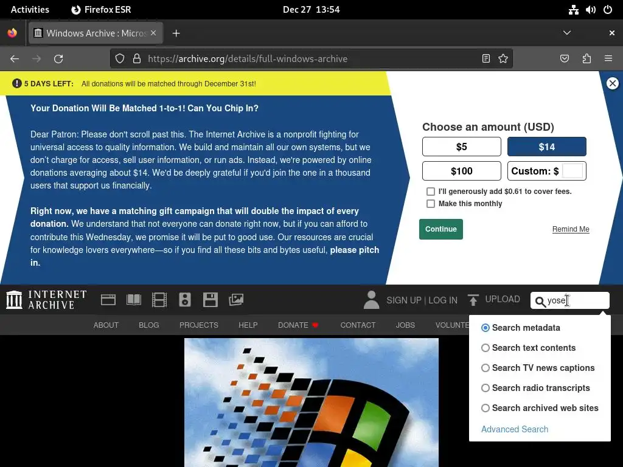
Task: Click the search magnifier icon
Action: pyautogui.click(x=540, y=302)
